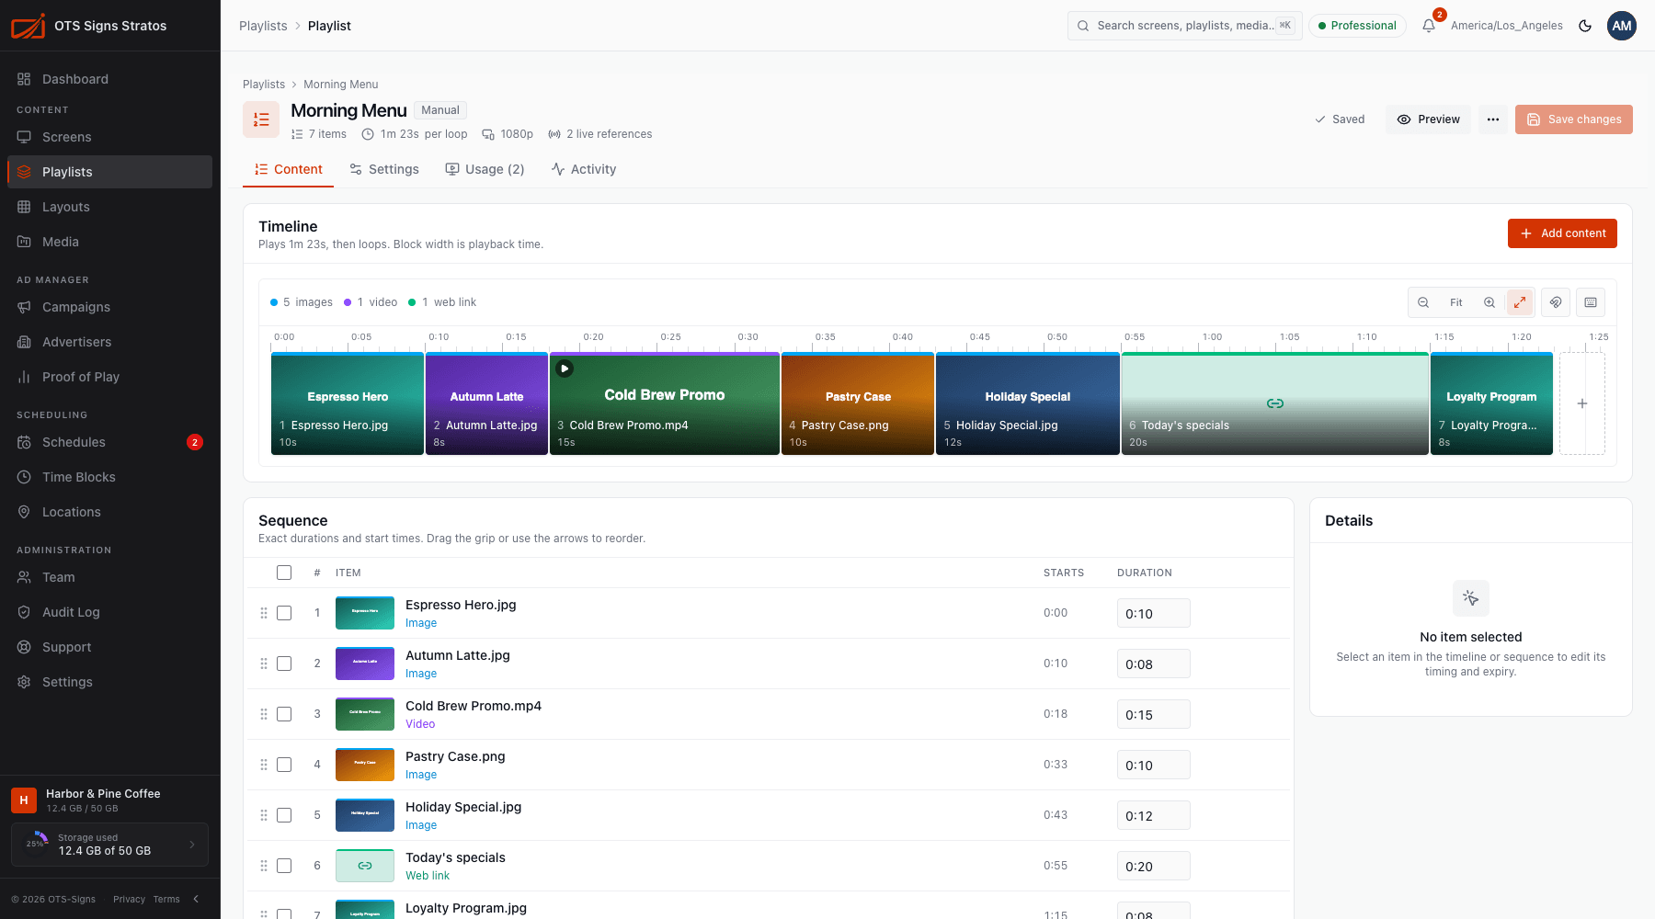1655x919 pixels.
Task: Open the AM user avatar menu
Action: (x=1622, y=26)
